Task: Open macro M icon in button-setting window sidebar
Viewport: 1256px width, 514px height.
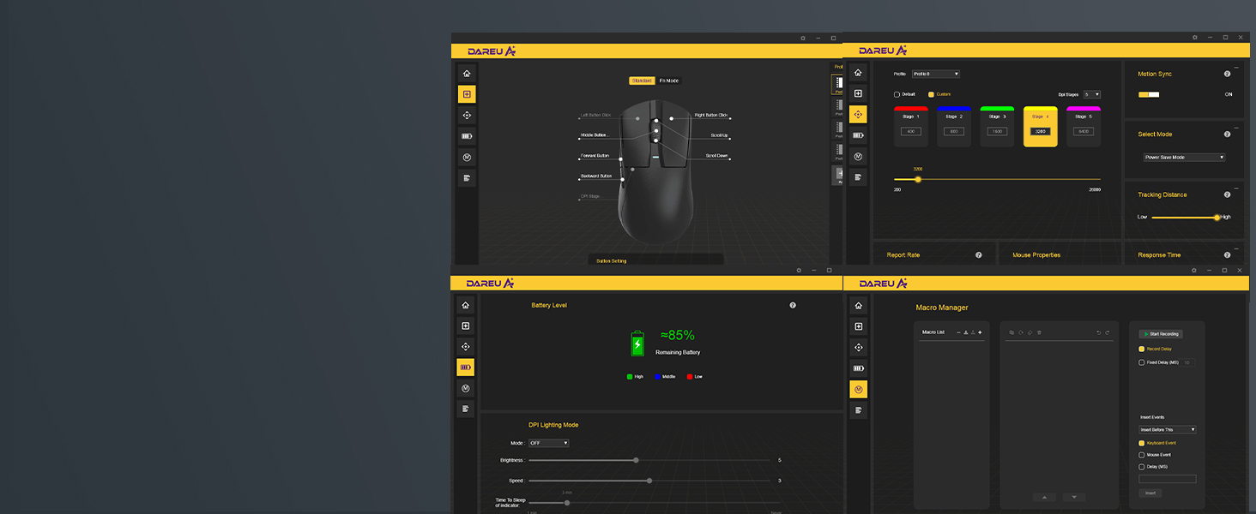Action: (x=467, y=157)
